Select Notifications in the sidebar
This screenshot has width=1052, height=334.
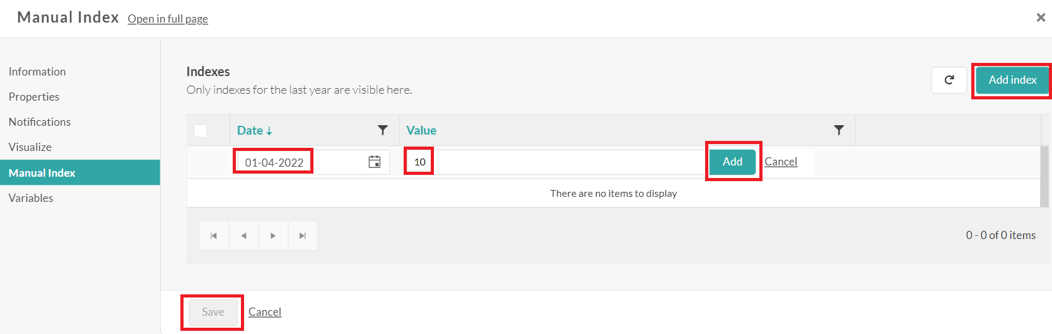point(40,122)
